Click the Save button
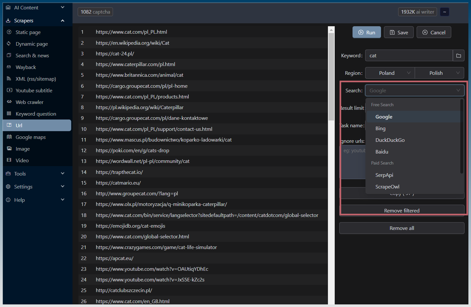 (398, 32)
